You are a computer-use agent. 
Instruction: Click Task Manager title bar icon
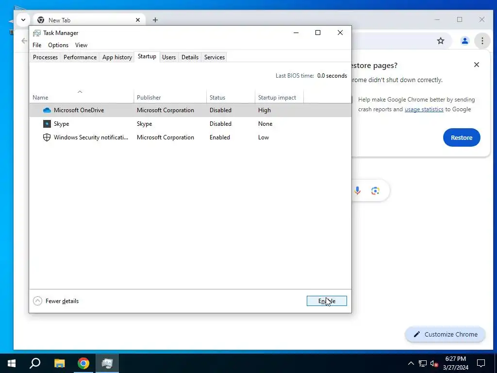tap(37, 33)
